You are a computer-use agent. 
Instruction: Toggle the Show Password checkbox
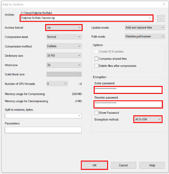click(x=96, y=113)
